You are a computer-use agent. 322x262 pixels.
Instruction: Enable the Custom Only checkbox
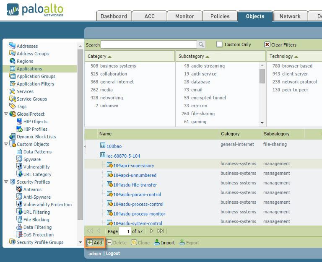click(x=219, y=44)
